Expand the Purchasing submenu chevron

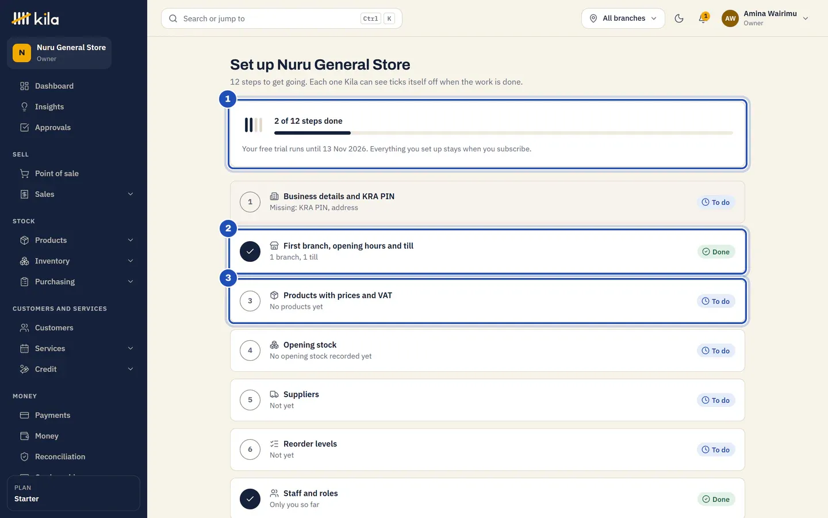pyautogui.click(x=131, y=281)
